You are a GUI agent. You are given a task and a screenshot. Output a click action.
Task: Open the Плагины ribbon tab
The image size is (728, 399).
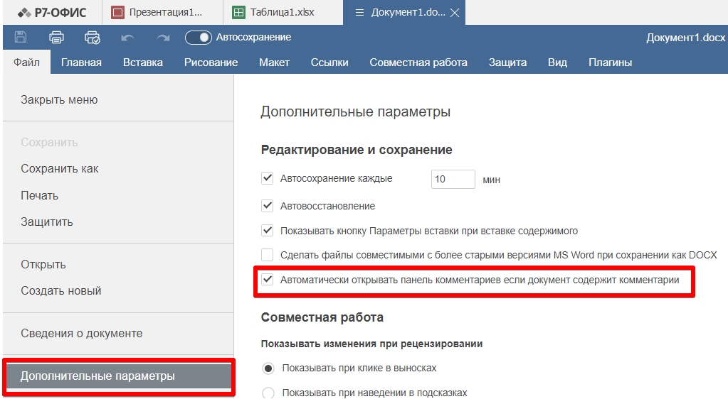tap(610, 62)
